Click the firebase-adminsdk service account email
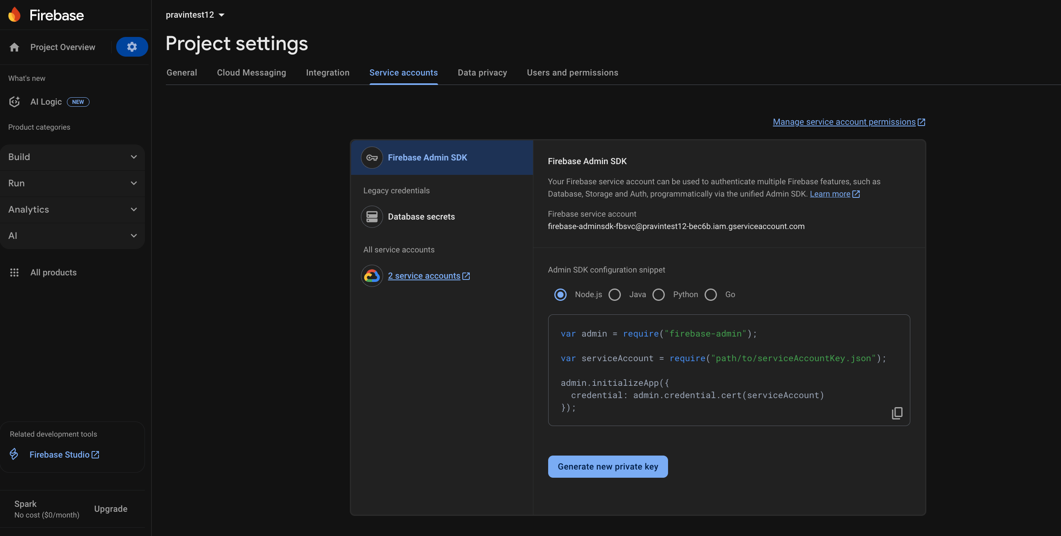 pos(676,227)
